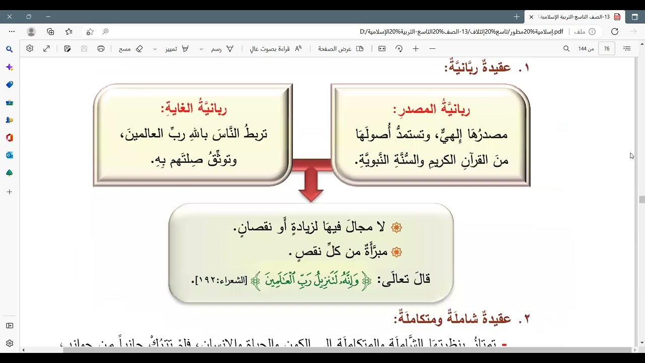Screen dimensions: 645x363
Task: Open the Tools briefcase sidebar icon
Action: click(10, 102)
